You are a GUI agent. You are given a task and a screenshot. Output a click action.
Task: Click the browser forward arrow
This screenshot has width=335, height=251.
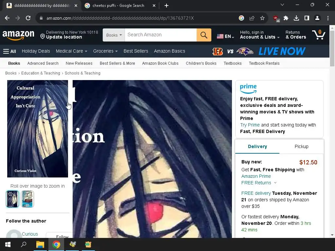click(18, 18)
